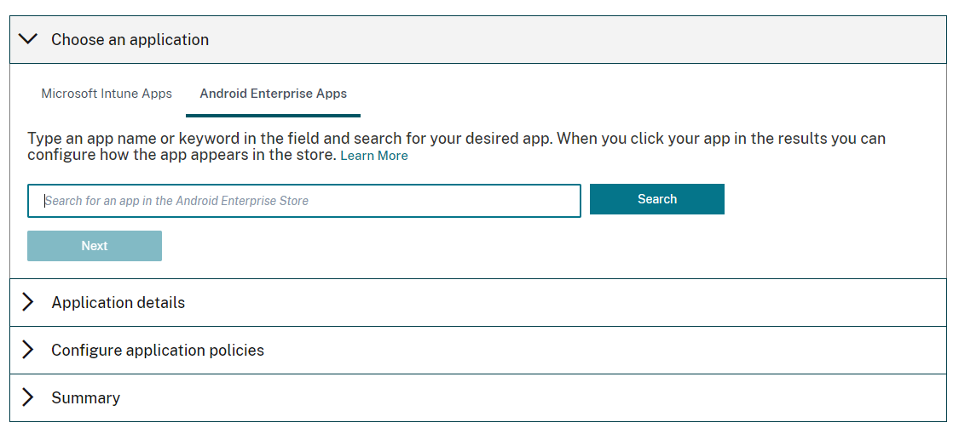
Task: Collapse the Choose an application chevron
Action: pos(28,39)
